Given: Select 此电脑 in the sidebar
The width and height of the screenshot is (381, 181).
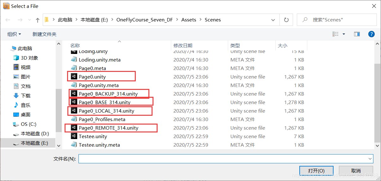Looking at the screenshot, I should [x=25, y=48].
